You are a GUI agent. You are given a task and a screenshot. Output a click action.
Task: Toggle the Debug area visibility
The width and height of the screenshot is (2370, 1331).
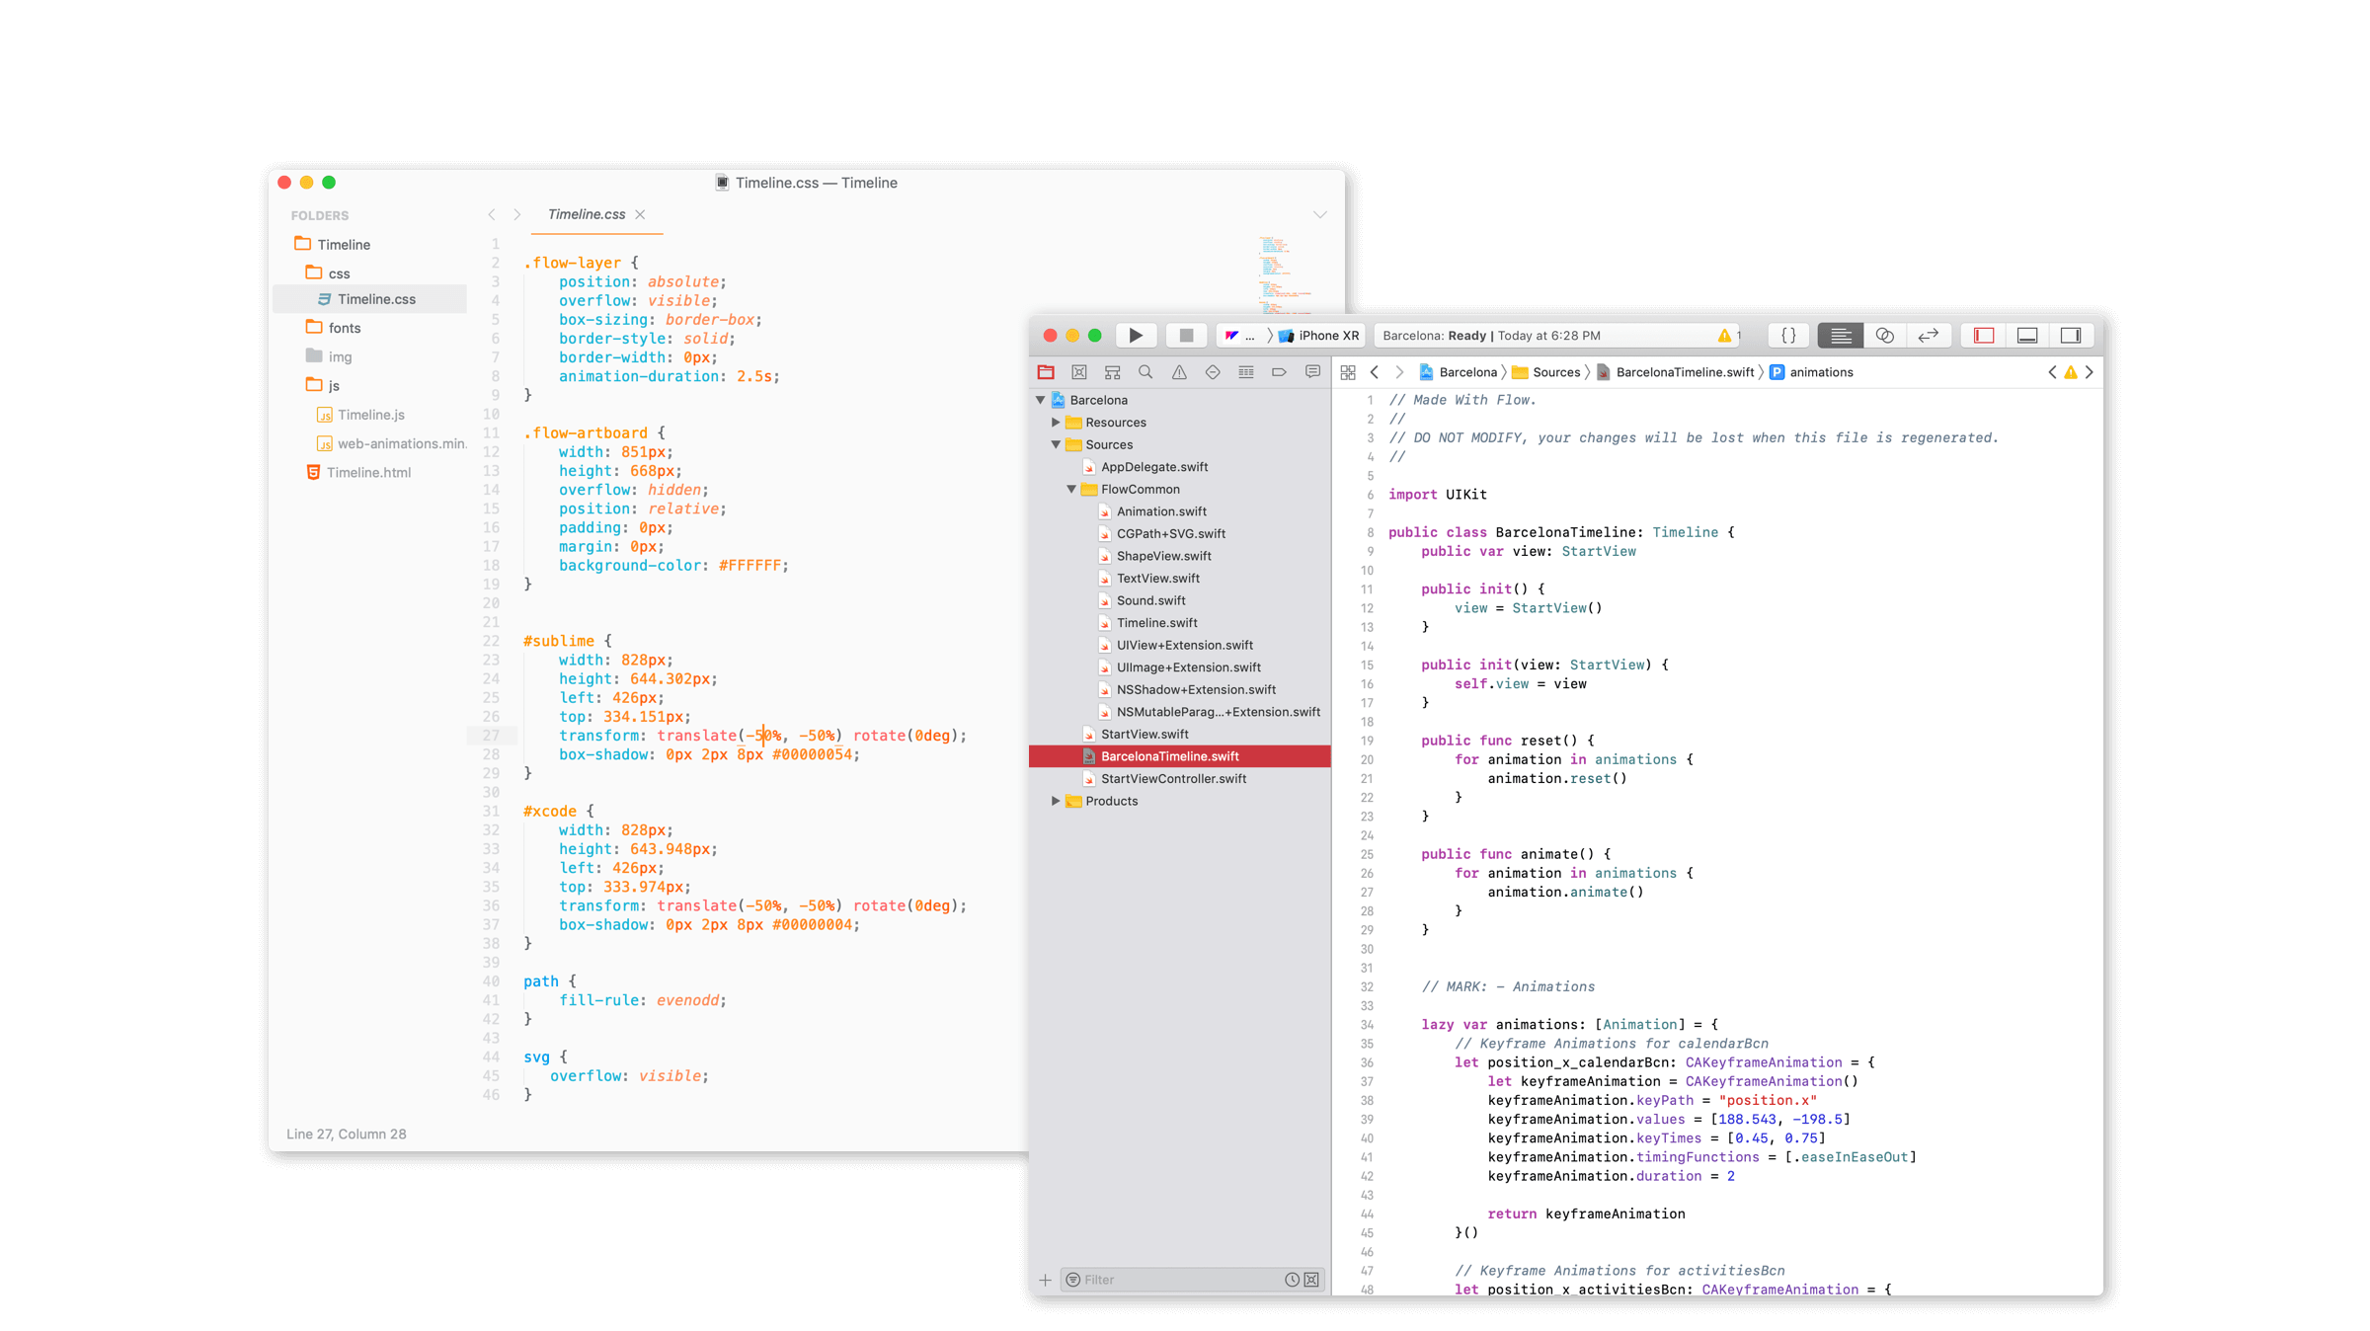tap(2026, 335)
